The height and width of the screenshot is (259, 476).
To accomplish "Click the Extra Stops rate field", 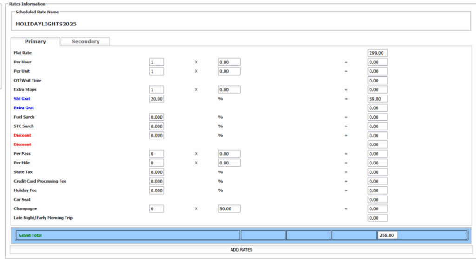I will pyautogui.click(x=229, y=90).
